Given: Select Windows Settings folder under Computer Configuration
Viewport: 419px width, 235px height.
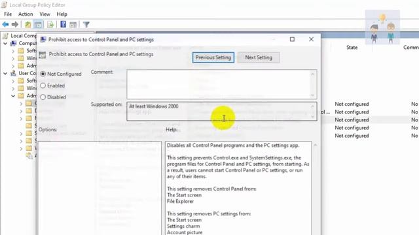Looking at the screenshot, I should click(x=21, y=58).
